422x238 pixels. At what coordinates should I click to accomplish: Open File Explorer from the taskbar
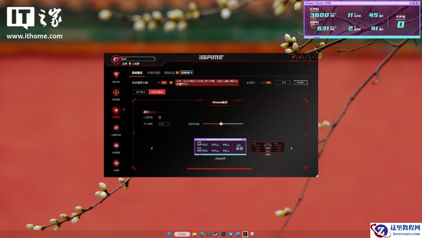[194, 234]
